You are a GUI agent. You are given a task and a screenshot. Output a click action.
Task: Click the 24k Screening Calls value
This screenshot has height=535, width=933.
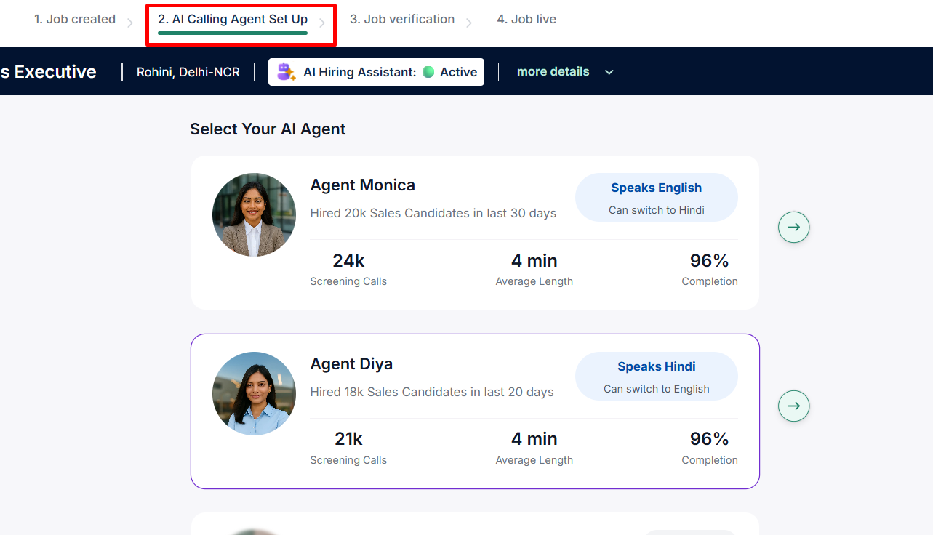point(348,260)
